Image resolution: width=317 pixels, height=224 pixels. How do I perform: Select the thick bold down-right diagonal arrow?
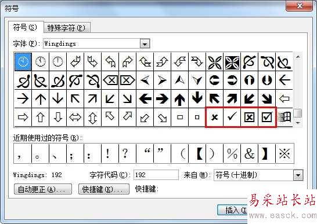[x=266, y=98]
